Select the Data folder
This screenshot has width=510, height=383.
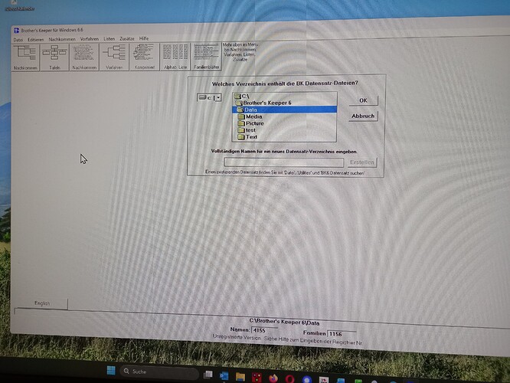click(285, 110)
